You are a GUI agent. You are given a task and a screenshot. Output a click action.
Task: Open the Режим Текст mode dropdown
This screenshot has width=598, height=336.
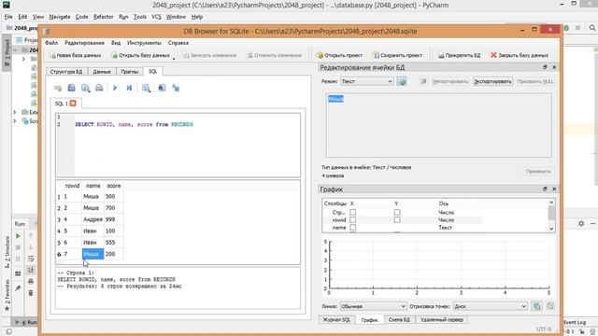366,81
